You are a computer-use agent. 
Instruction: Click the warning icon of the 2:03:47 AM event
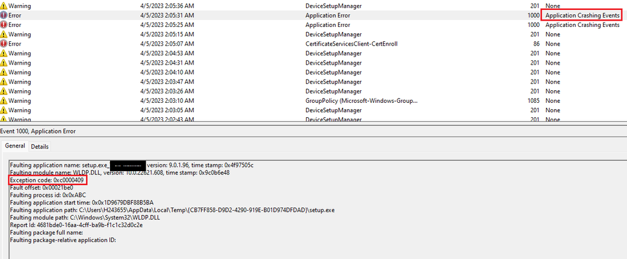(x=4, y=82)
